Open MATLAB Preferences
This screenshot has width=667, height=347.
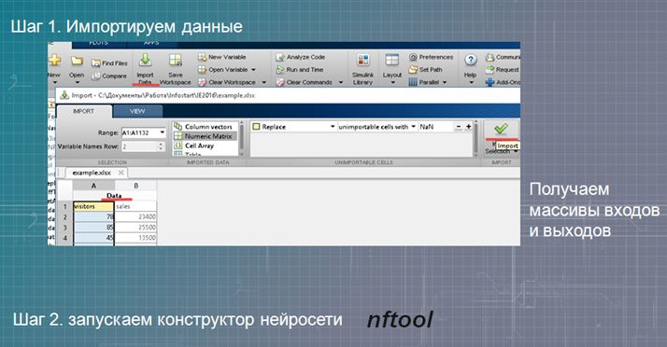pyautogui.click(x=431, y=57)
